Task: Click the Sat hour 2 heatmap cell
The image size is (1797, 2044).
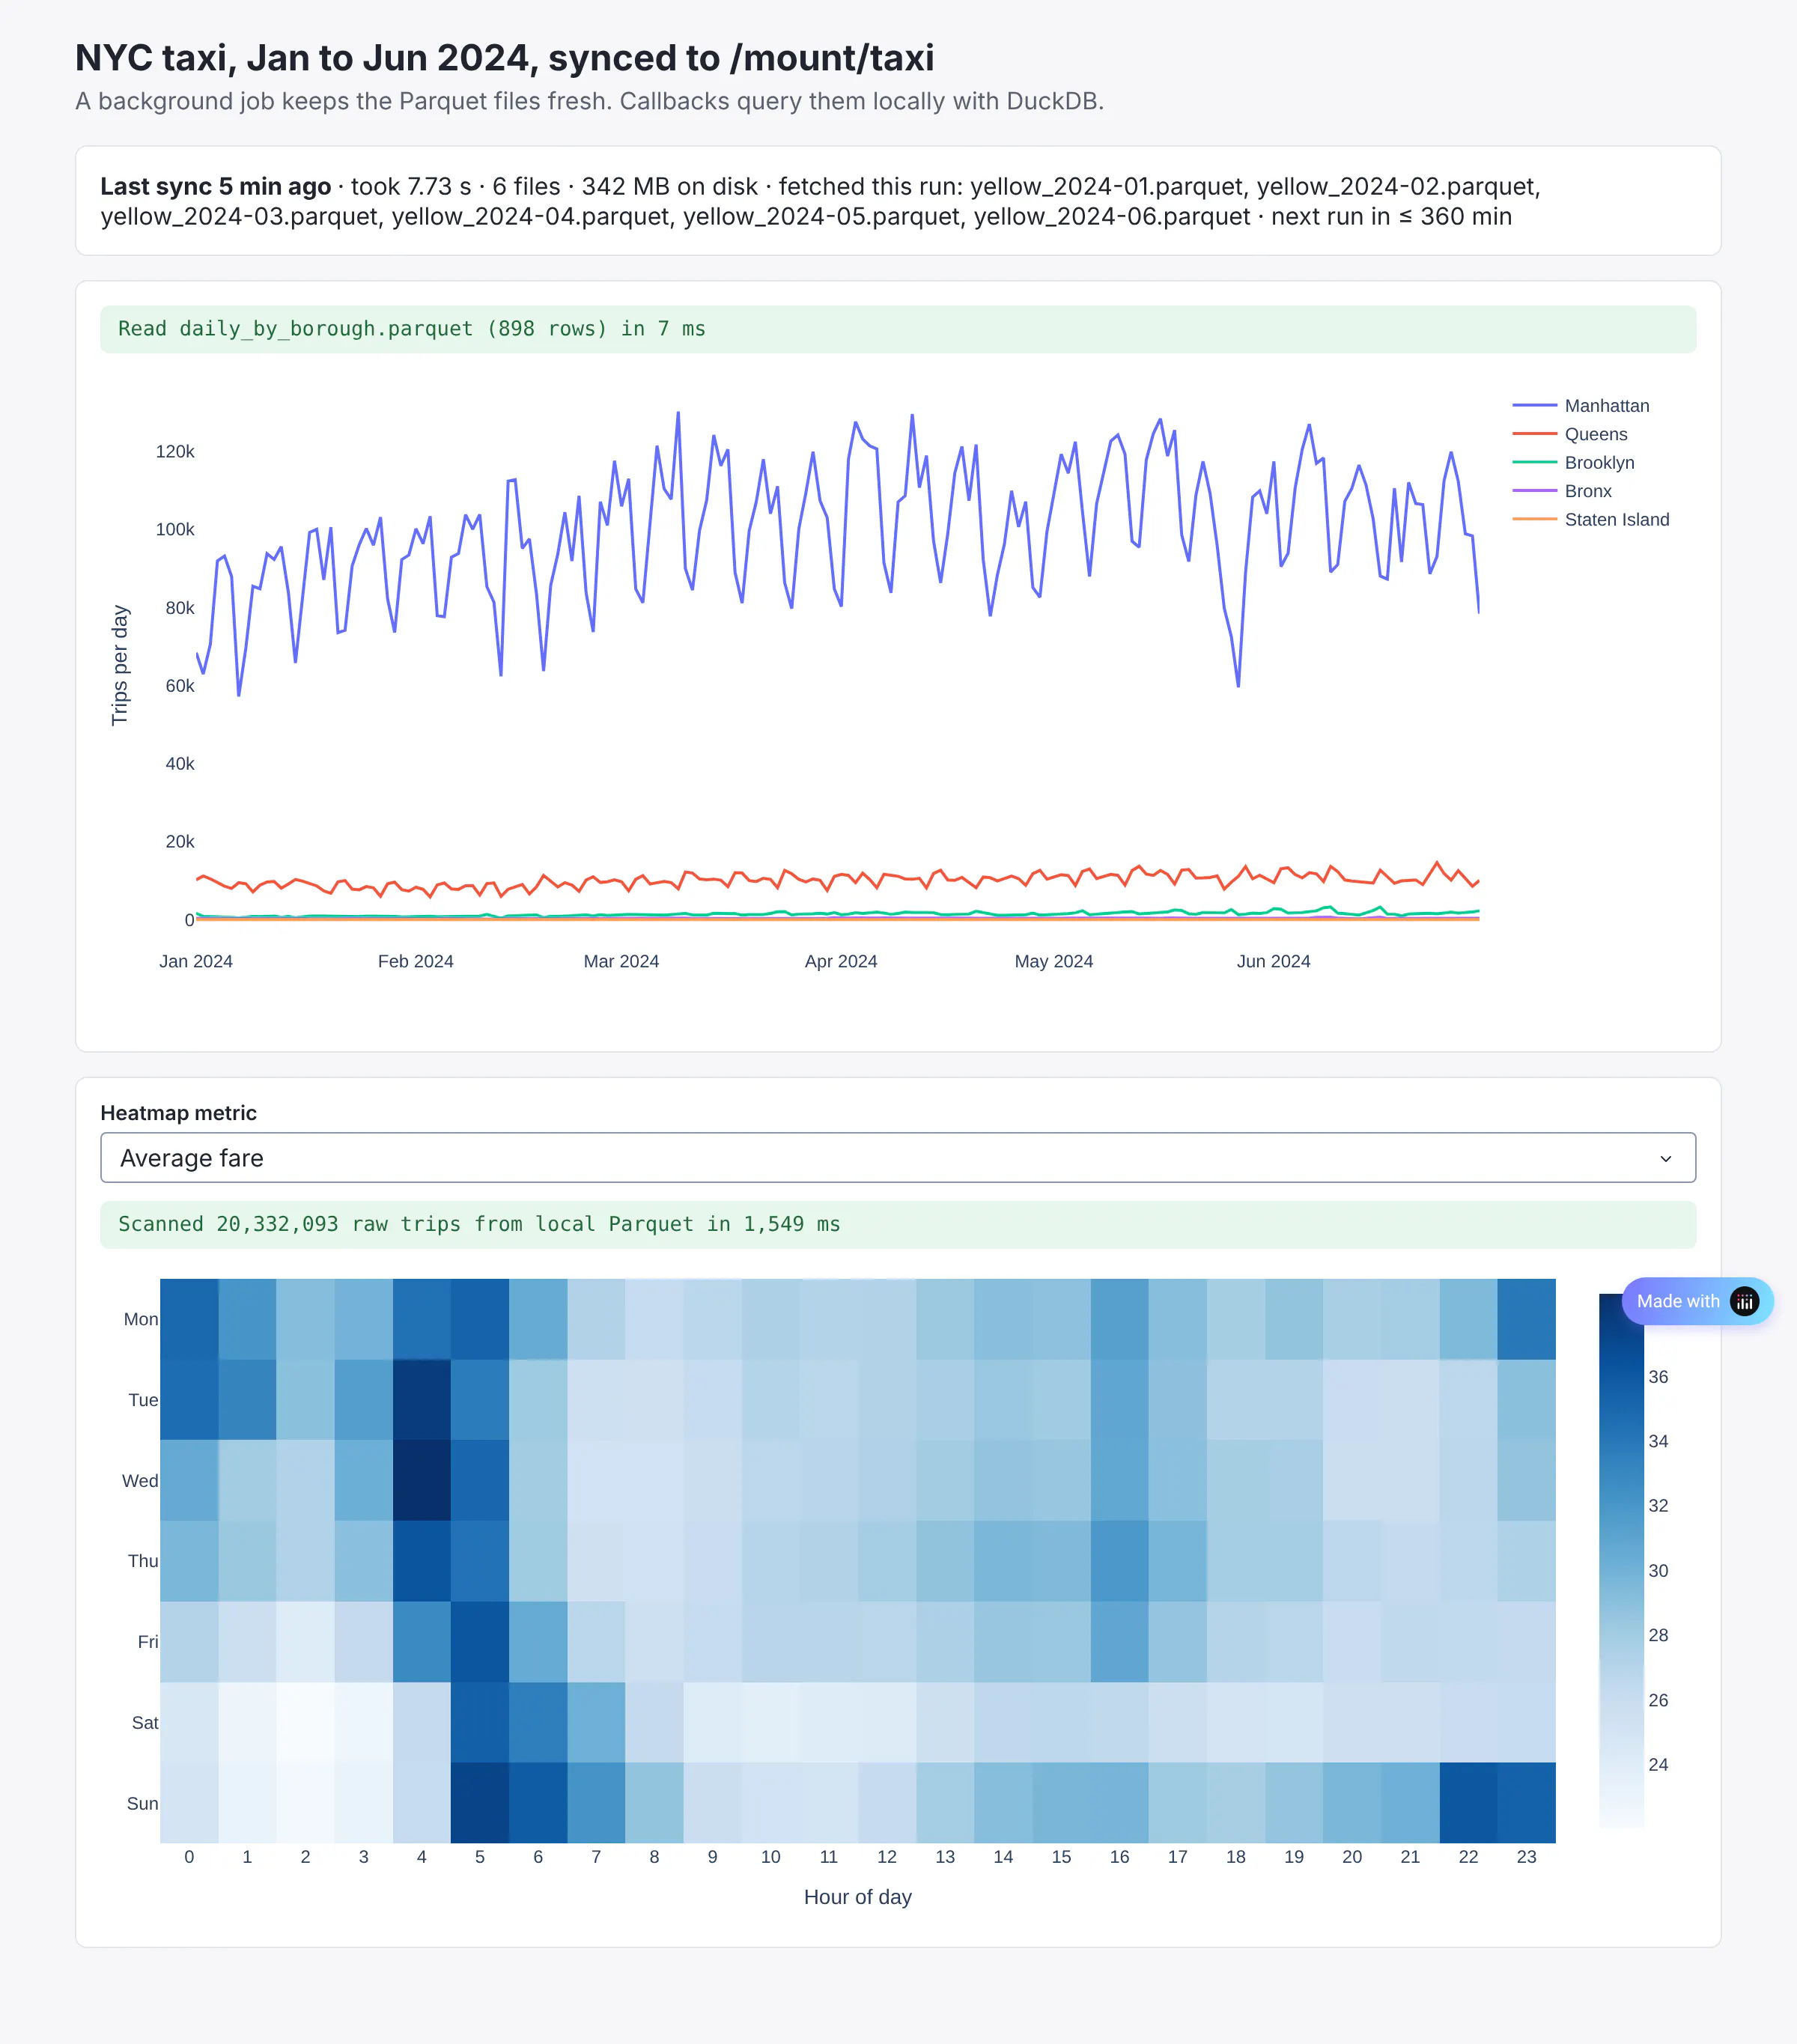Action: pyautogui.click(x=305, y=1722)
